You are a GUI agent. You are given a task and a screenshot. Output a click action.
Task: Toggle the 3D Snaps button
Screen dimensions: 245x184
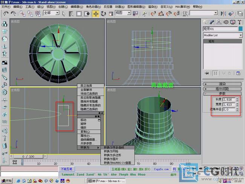pyautogui.click(x=153, y=14)
